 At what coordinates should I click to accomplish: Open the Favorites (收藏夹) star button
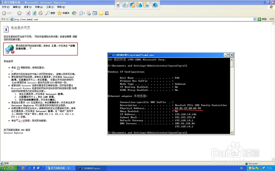(x=63, y=13)
